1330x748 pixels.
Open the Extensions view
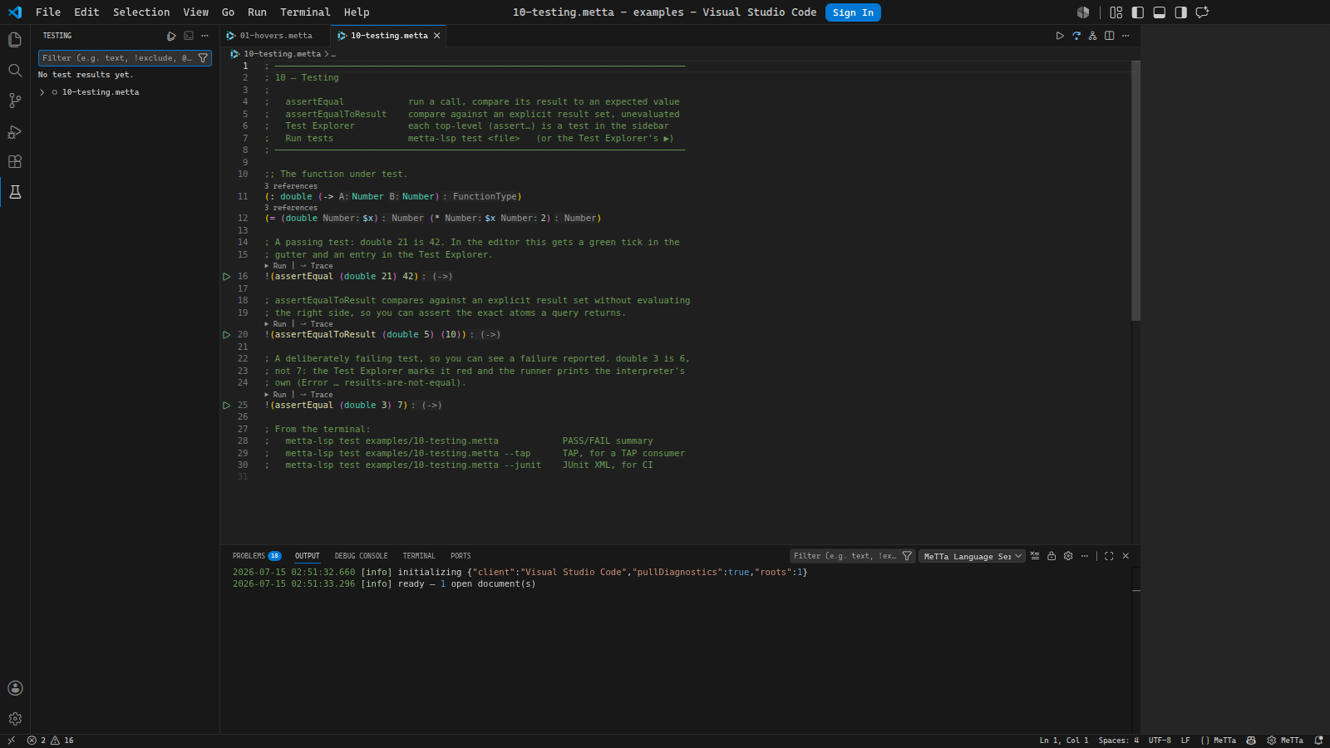15,161
